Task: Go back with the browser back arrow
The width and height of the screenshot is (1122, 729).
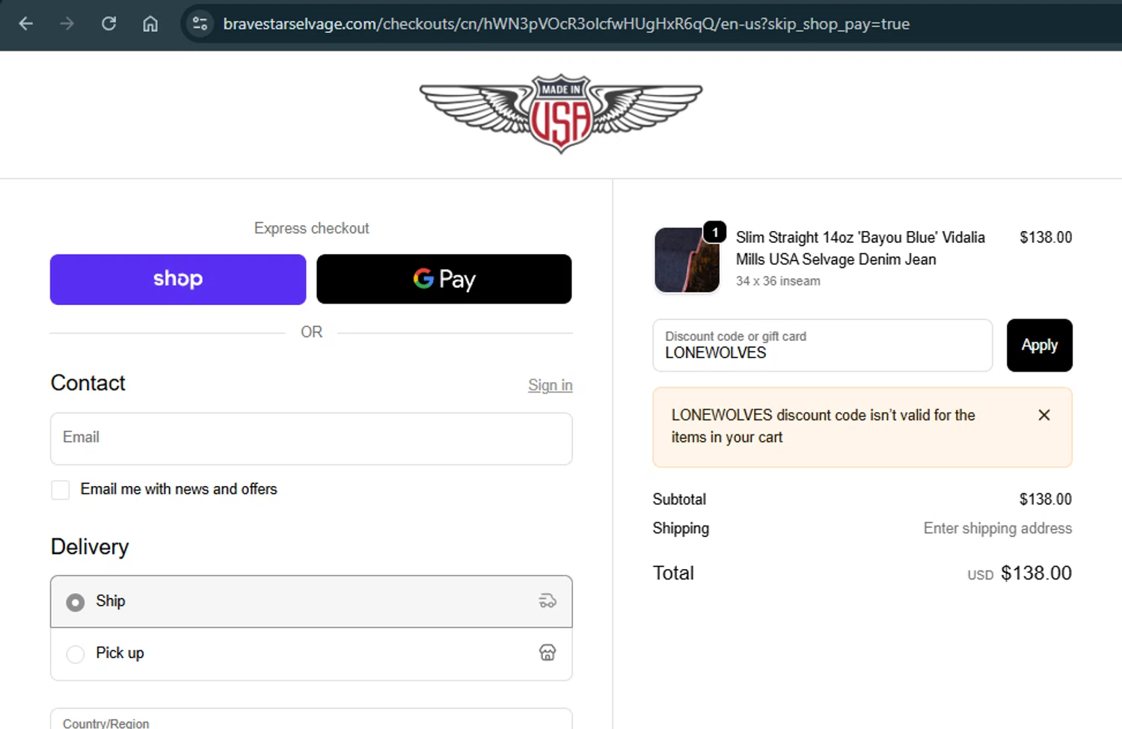Action: (x=25, y=24)
